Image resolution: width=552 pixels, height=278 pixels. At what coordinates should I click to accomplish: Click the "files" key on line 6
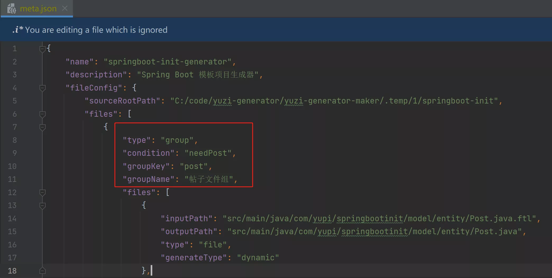[x=101, y=114]
